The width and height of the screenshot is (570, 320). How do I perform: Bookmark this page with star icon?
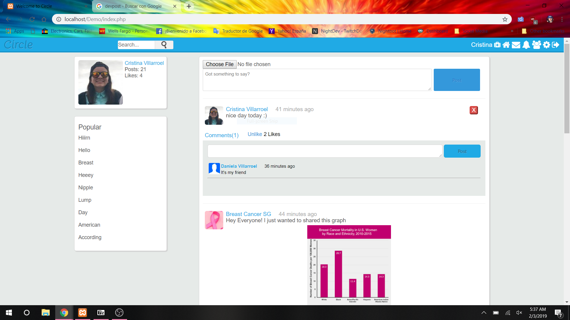coord(505,19)
